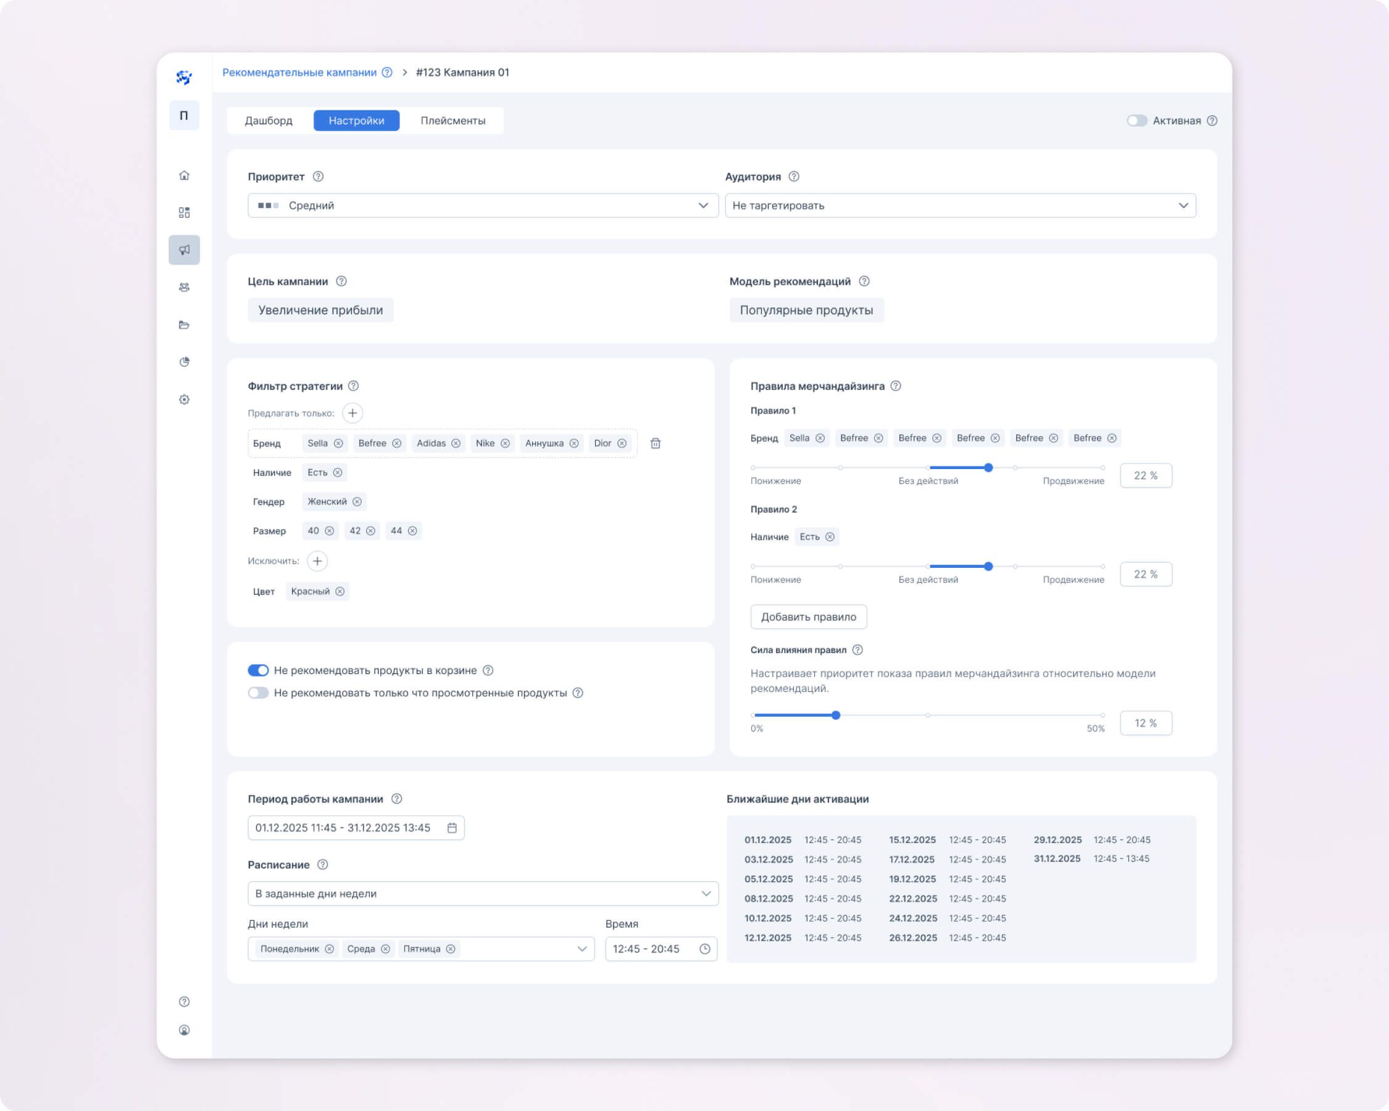The width and height of the screenshot is (1389, 1111).
Task: Click the Добавить правило button
Action: (809, 617)
